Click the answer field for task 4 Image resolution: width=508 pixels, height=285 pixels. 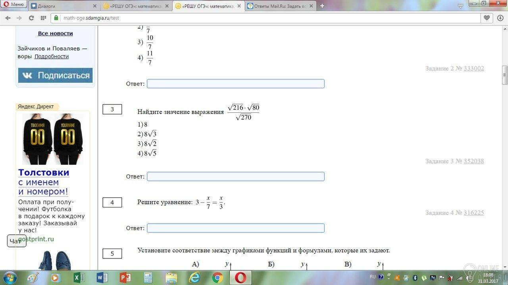[x=236, y=228]
